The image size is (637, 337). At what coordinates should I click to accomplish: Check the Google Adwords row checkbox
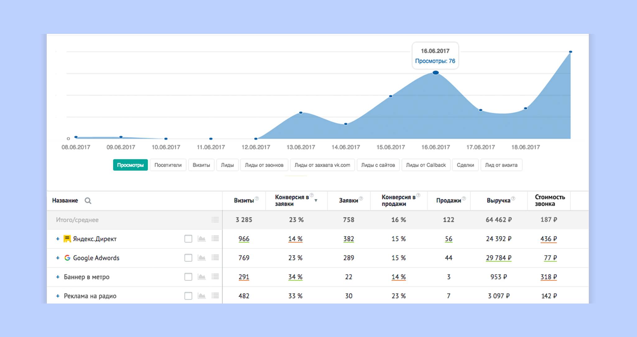pos(188,258)
